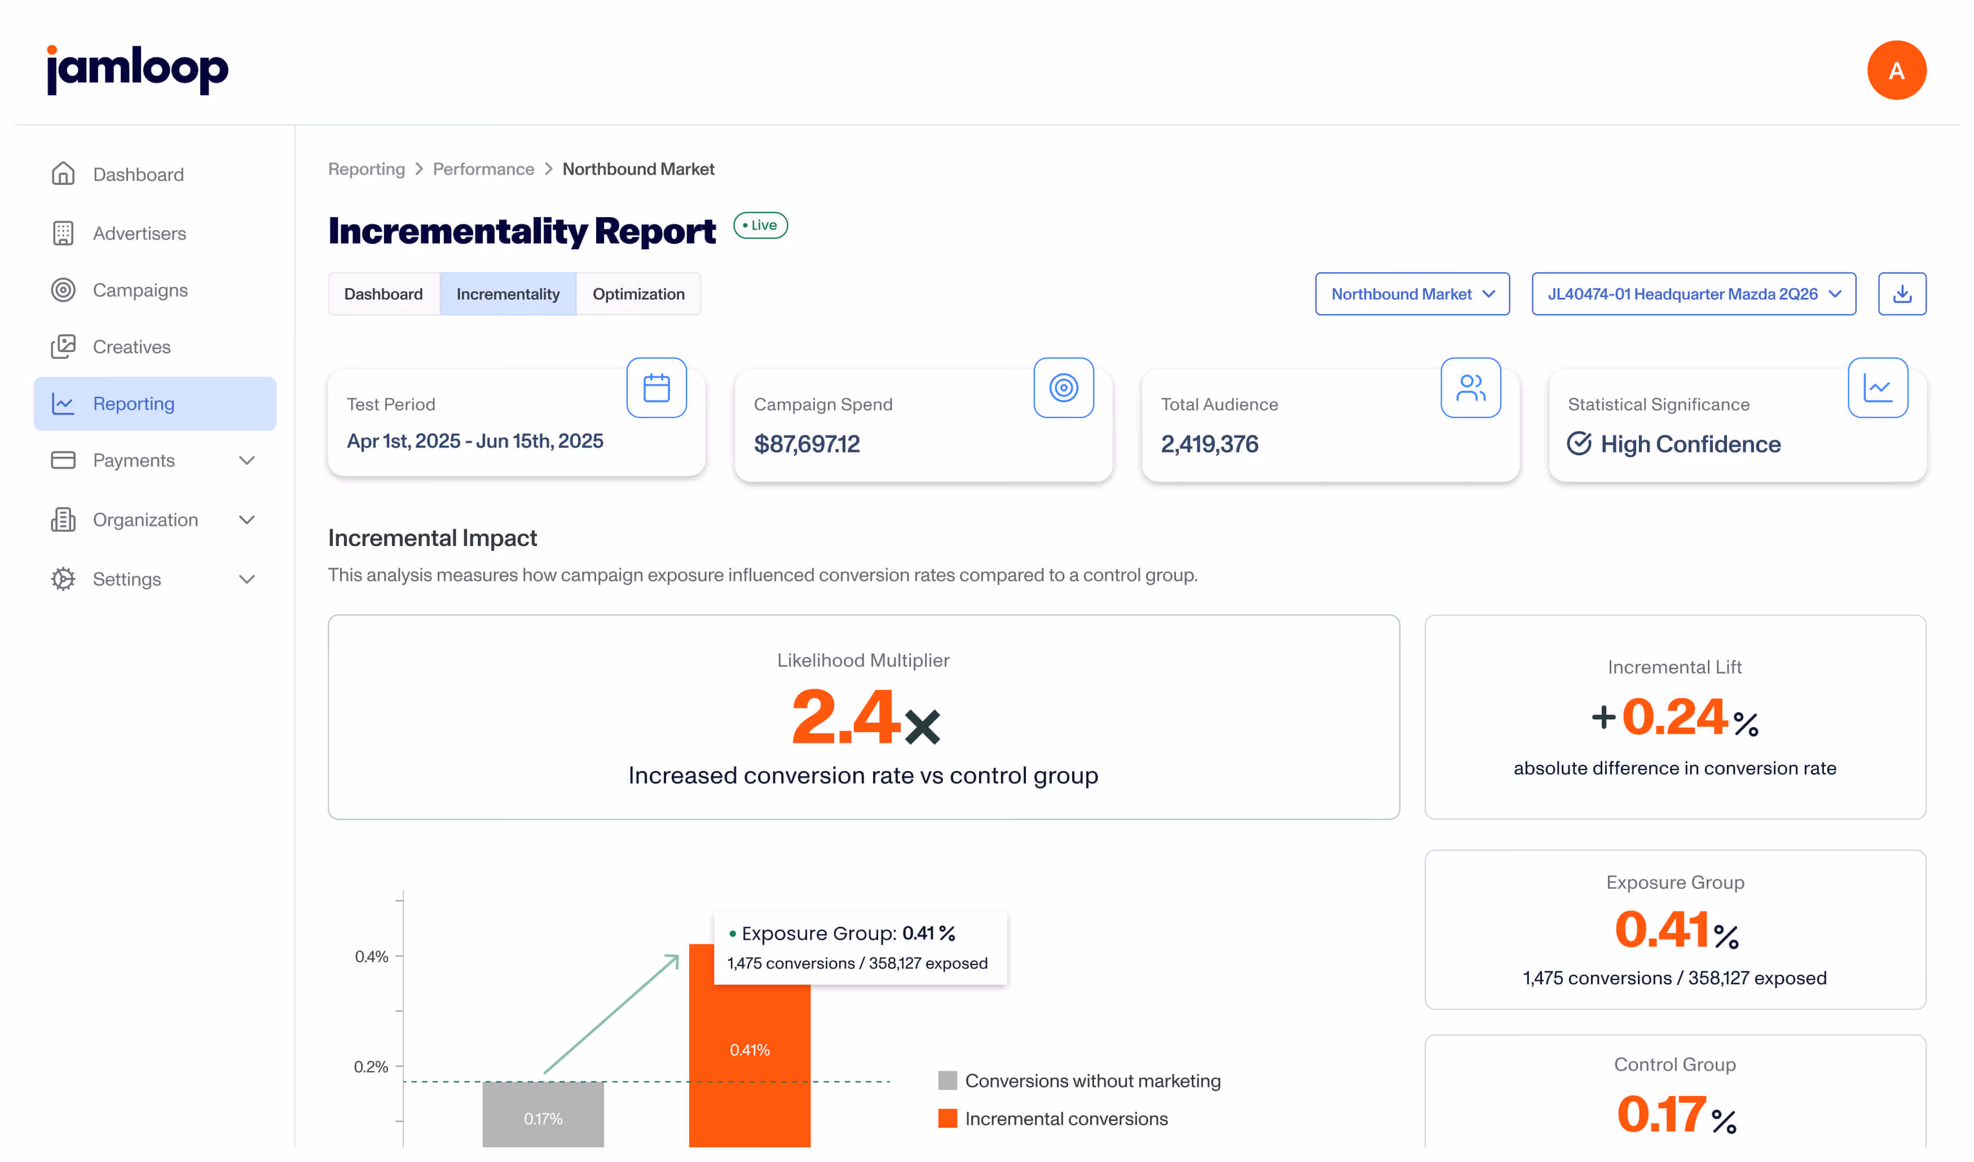This screenshot has width=1974, height=1162.
Task: Click the 0.4% y-axis label
Action: (371, 956)
